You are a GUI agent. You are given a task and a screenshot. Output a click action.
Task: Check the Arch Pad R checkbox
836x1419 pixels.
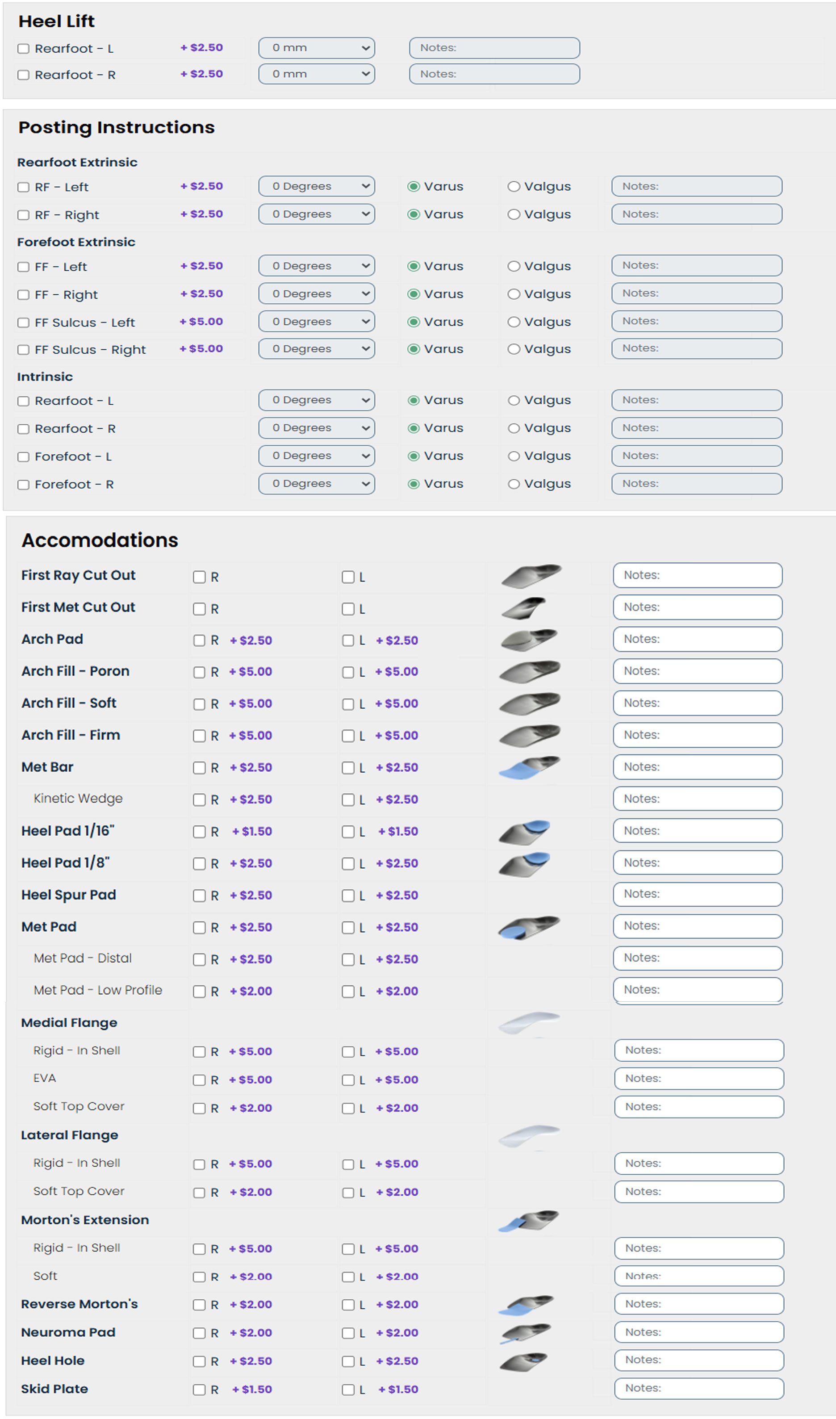200,640
